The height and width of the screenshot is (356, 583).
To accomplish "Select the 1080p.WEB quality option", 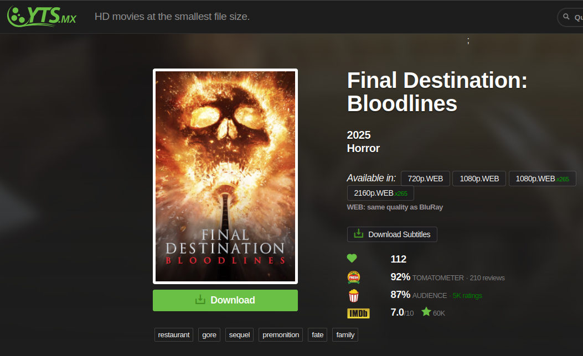I will click(479, 179).
